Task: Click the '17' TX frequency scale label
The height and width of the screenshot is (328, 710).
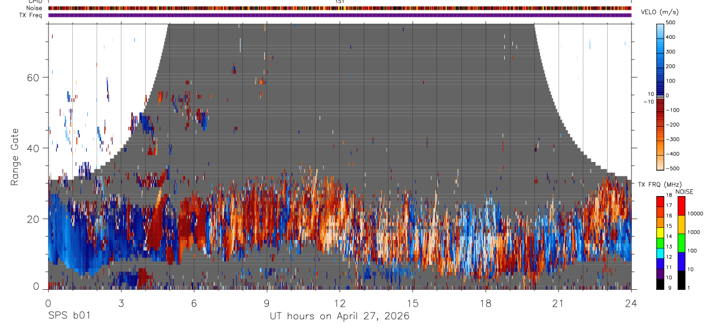Action: pyautogui.click(x=670, y=205)
